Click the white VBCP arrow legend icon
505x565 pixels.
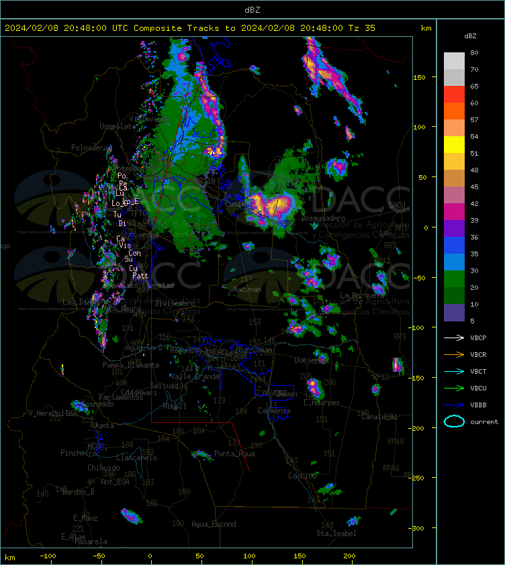pyautogui.click(x=454, y=338)
